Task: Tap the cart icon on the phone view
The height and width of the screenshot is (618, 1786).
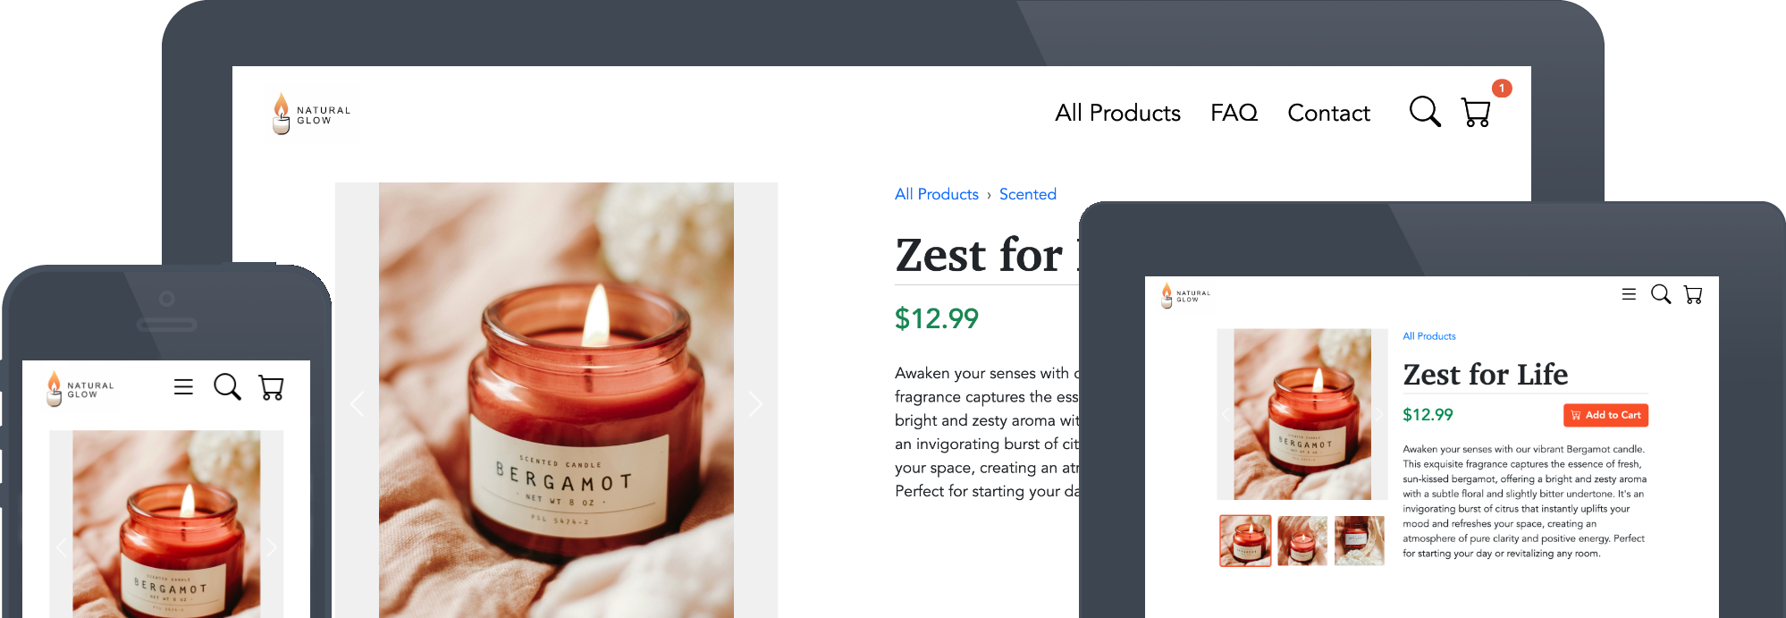Action: pyautogui.click(x=271, y=387)
